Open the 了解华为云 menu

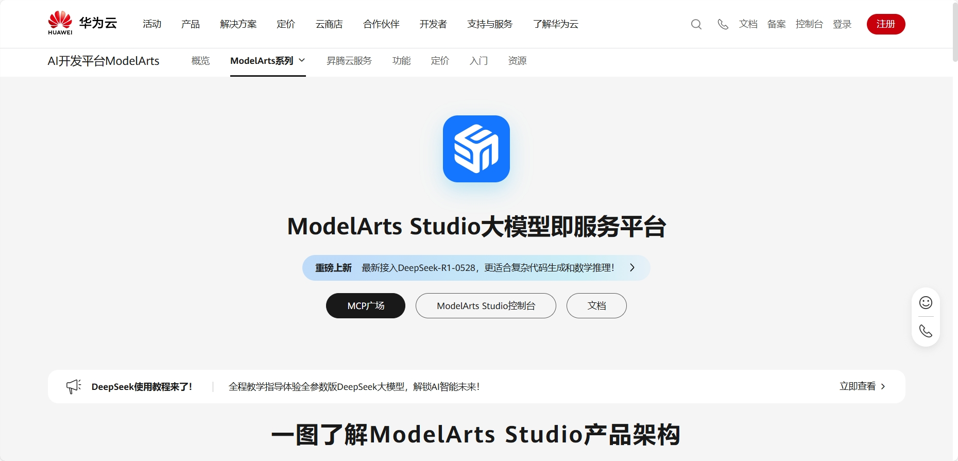point(556,24)
